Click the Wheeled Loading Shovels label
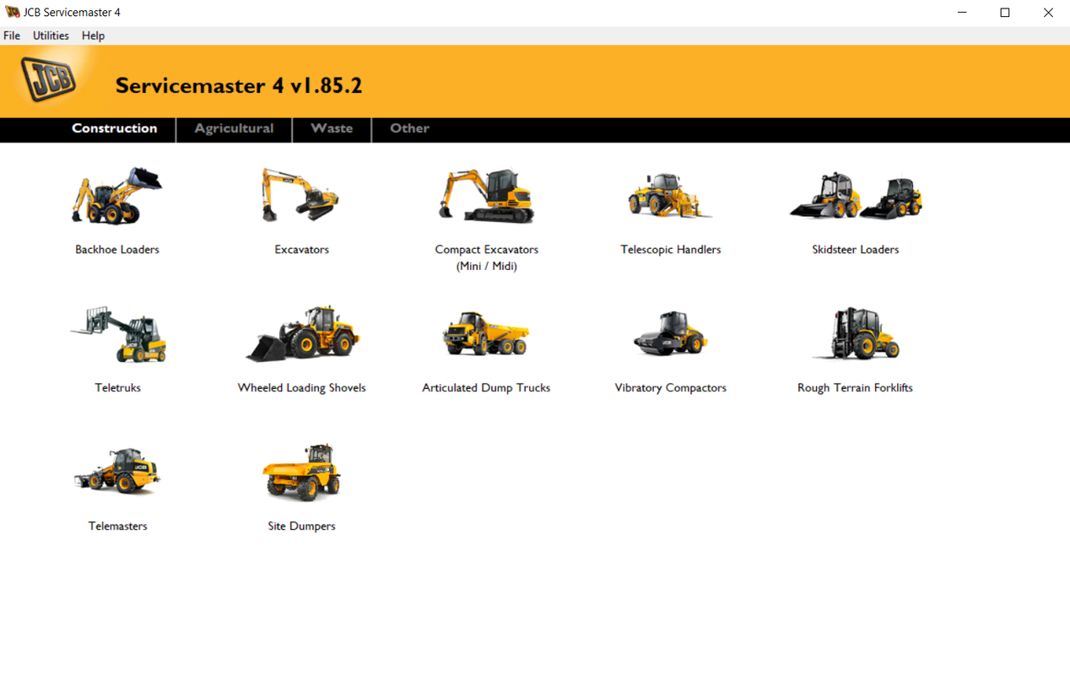Image resolution: width=1070 pixels, height=675 pixels. [x=302, y=388]
